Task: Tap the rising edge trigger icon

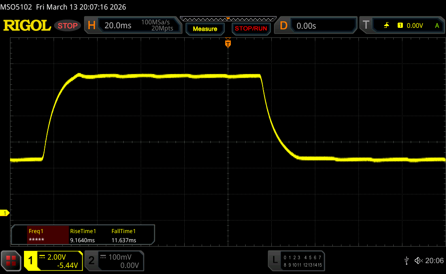Action: [386, 26]
